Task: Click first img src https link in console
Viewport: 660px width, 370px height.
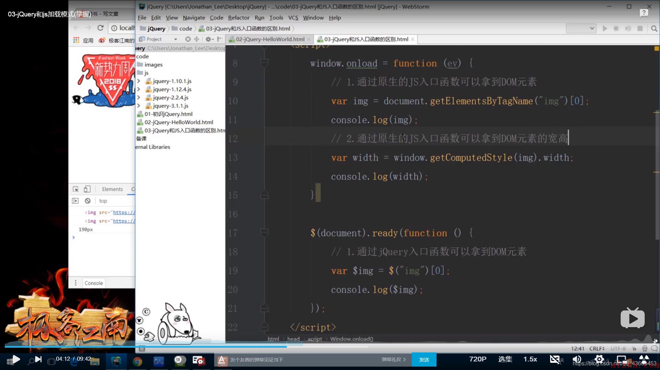Action: coord(124,212)
